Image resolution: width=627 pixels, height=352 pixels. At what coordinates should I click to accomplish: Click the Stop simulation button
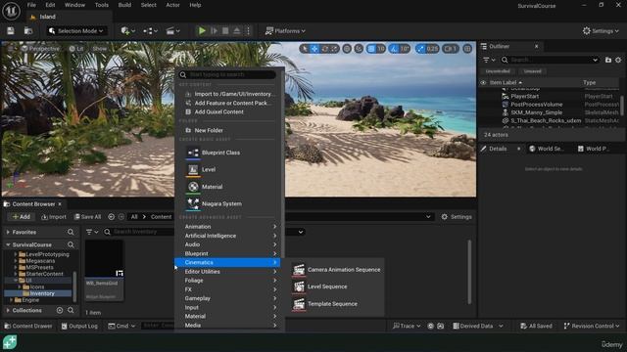(225, 30)
